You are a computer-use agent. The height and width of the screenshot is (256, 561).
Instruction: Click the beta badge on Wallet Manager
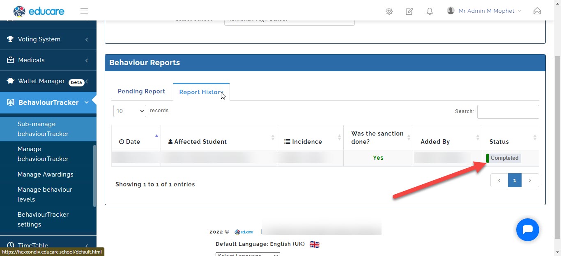click(76, 82)
